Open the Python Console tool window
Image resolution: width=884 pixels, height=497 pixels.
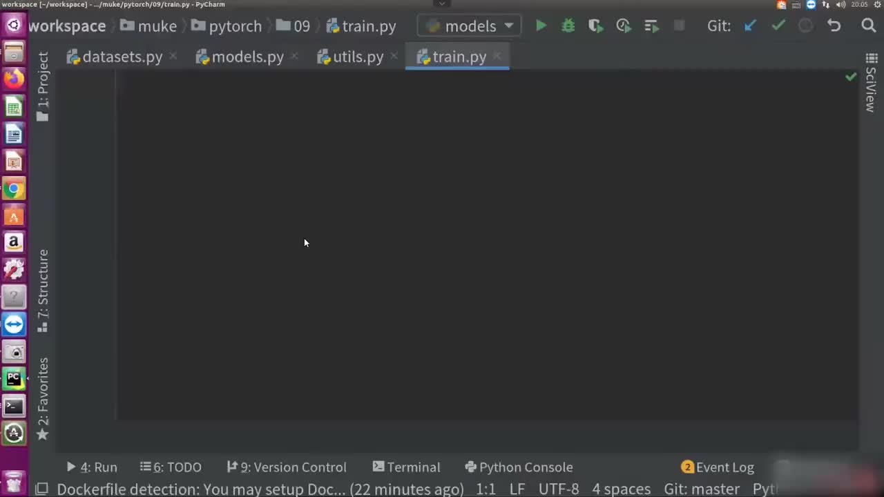coord(519,467)
